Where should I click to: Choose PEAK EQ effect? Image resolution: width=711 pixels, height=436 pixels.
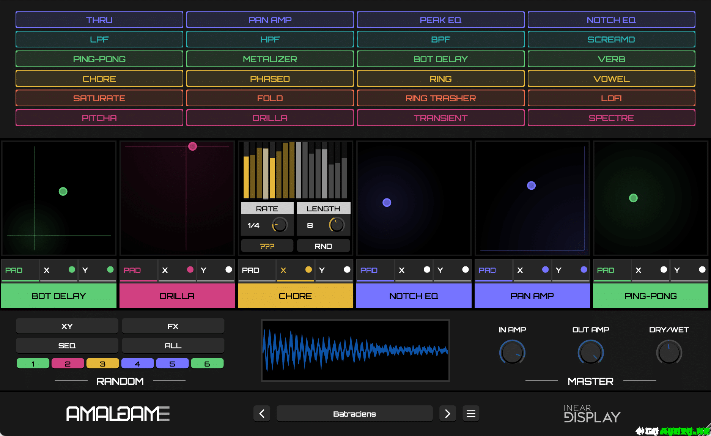pyautogui.click(x=441, y=20)
